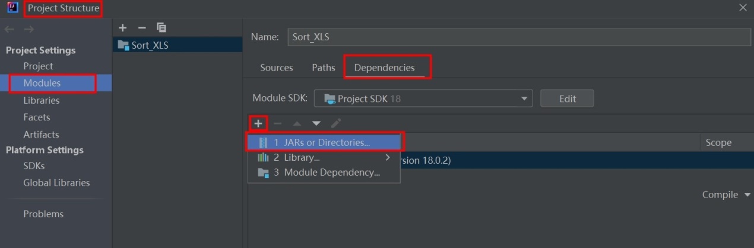The height and width of the screenshot is (248, 754).
Task: Click the edit dependency pencil icon
Action: tap(336, 123)
